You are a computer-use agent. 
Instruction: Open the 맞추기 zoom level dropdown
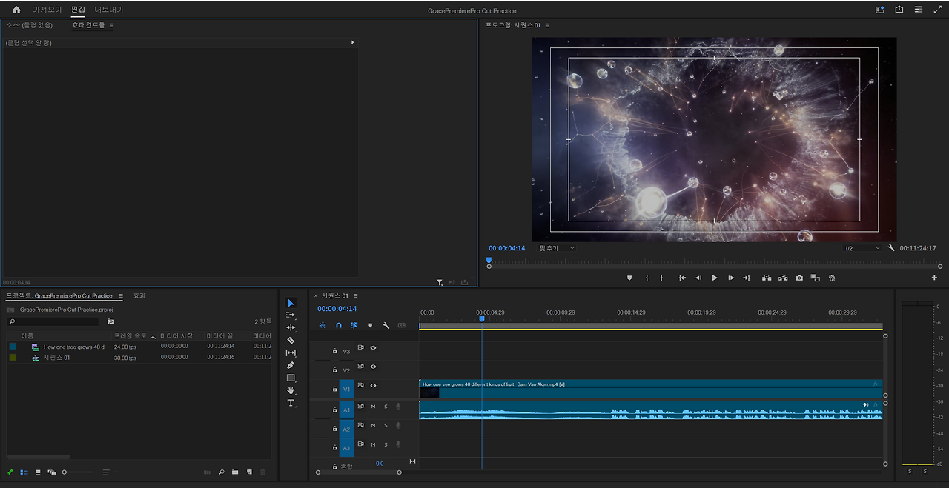[x=556, y=248]
